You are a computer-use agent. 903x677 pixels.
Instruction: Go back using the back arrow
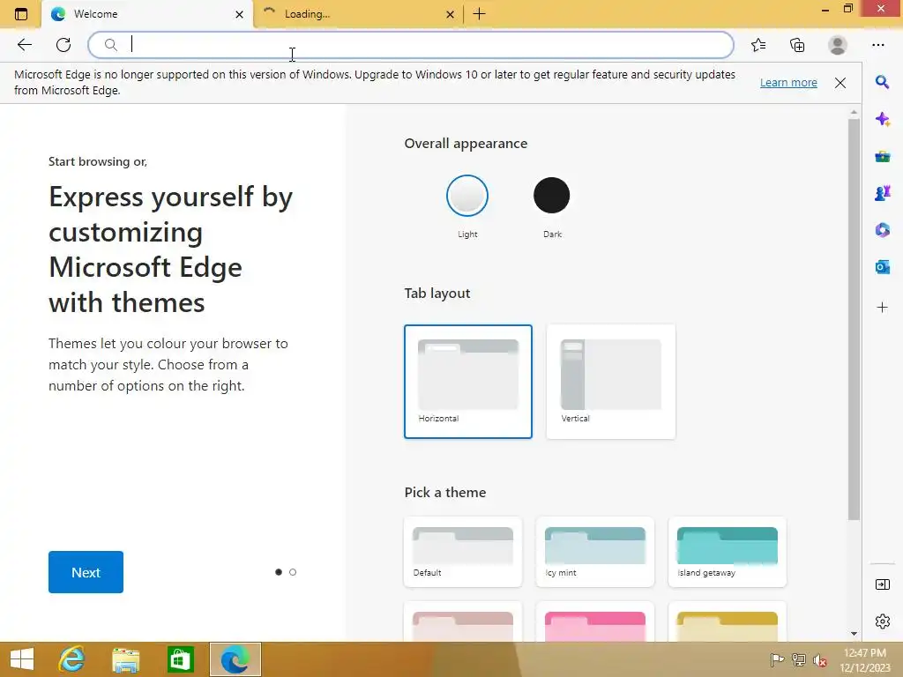pos(24,45)
